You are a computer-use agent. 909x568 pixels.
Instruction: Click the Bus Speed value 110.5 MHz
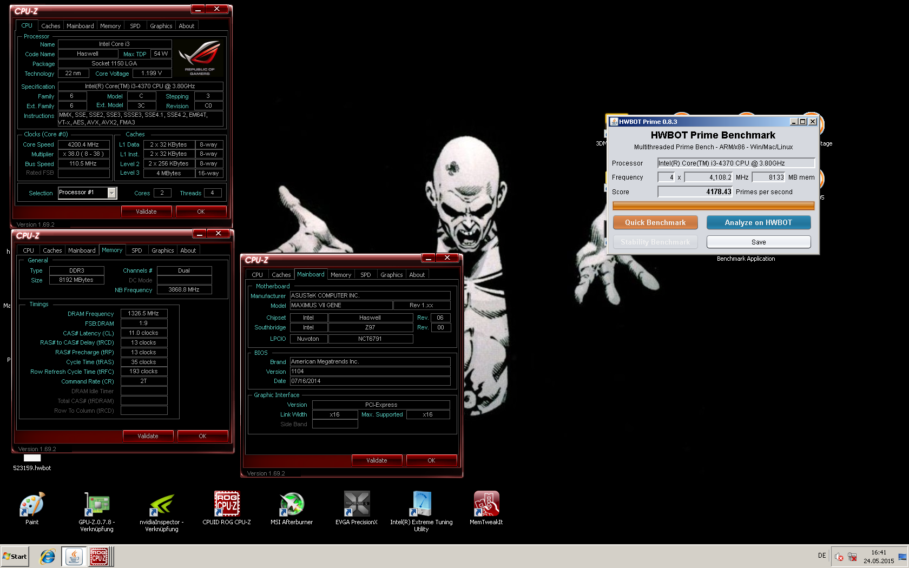coord(84,163)
